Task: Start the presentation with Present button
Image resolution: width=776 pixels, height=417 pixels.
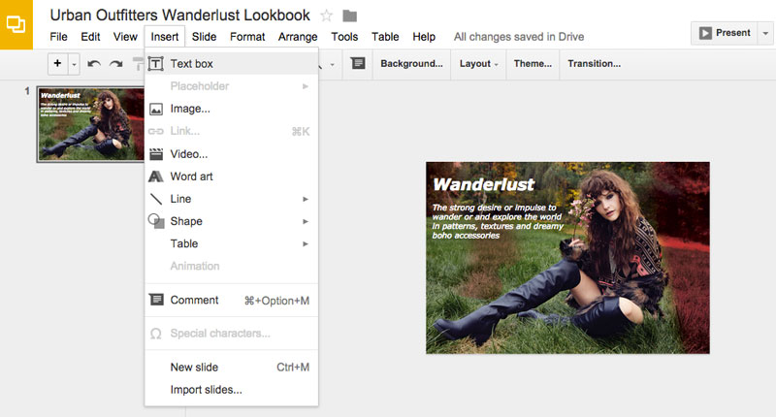Action: 725,33
